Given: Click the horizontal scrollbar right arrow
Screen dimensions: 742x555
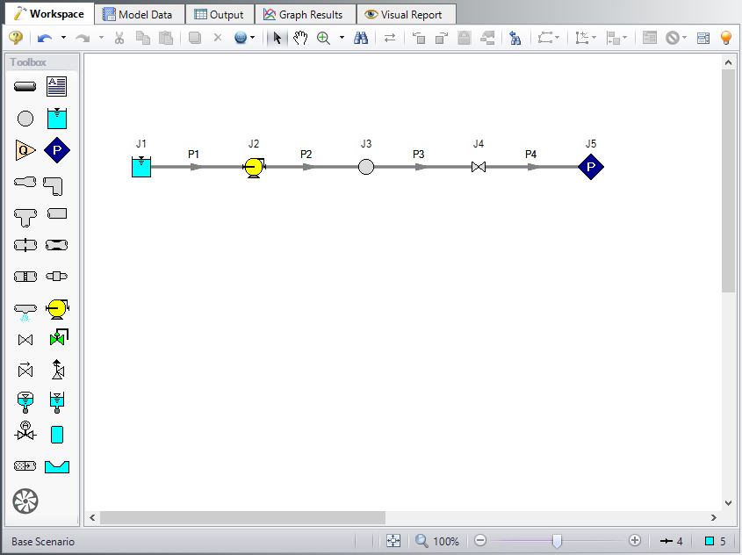Looking at the screenshot, I should click(x=714, y=517).
